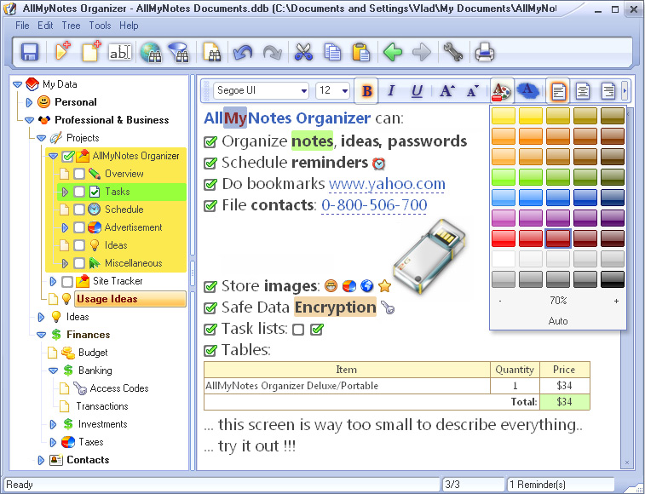Open the Tools menu
This screenshot has height=494, width=645.
[x=100, y=26]
